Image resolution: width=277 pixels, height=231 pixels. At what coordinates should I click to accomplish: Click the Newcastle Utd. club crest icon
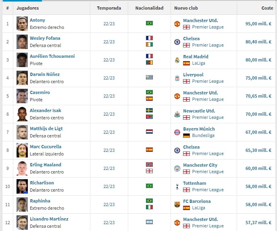(177, 114)
